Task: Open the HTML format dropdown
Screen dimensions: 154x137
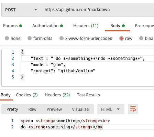Action: click(111, 109)
